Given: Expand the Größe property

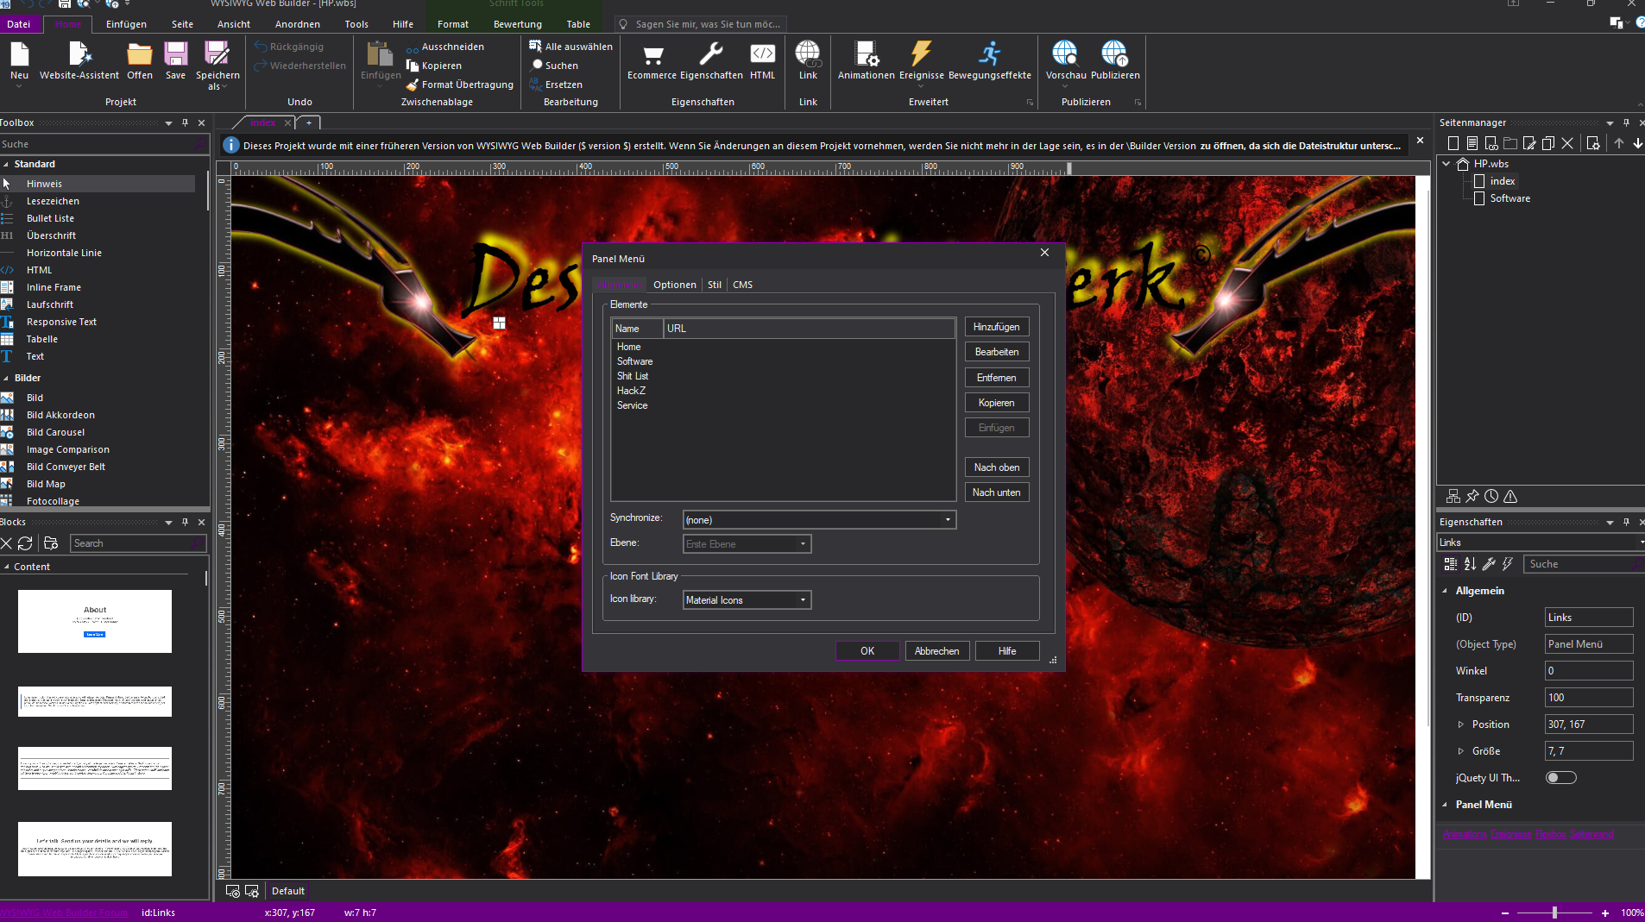Looking at the screenshot, I should (1461, 751).
